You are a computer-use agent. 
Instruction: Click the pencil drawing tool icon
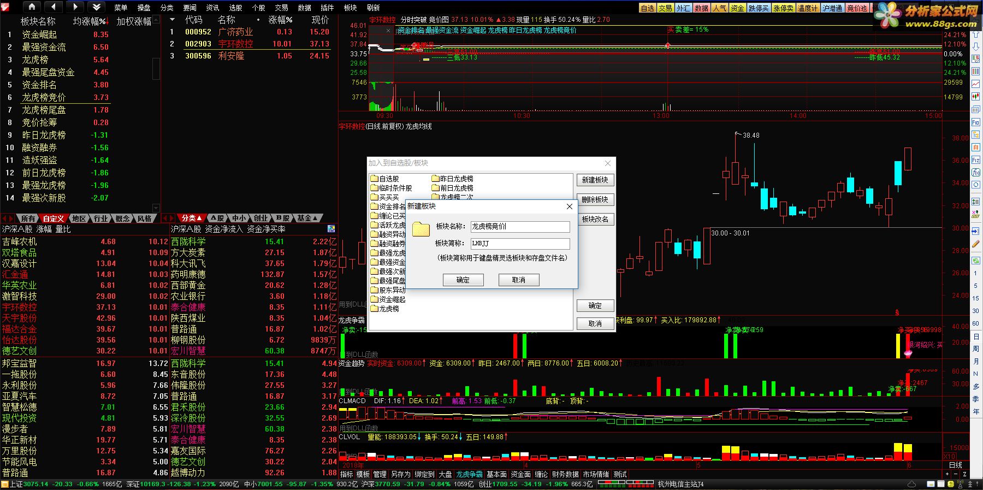[976, 244]
